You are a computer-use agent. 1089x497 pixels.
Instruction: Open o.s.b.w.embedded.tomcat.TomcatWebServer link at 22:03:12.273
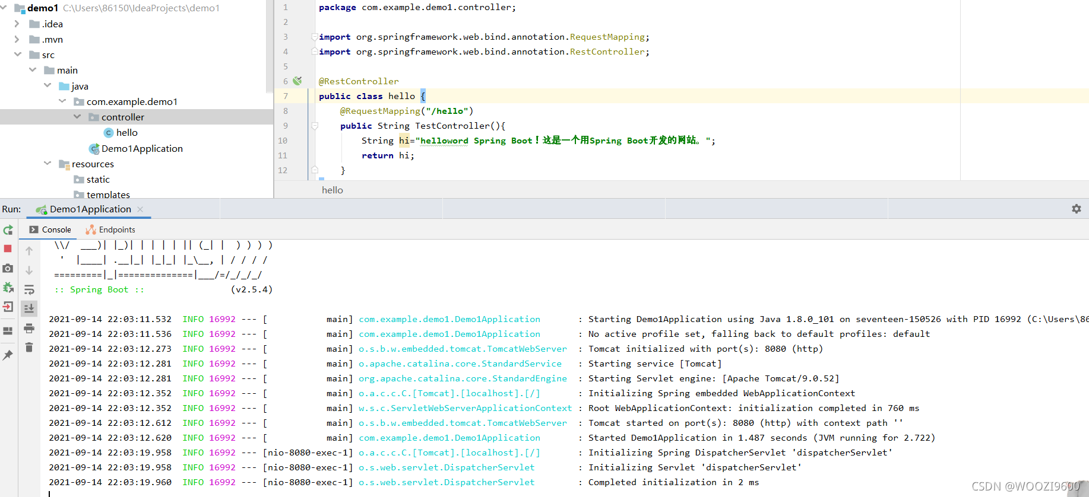pyautogui.click(x=463, y=349)
